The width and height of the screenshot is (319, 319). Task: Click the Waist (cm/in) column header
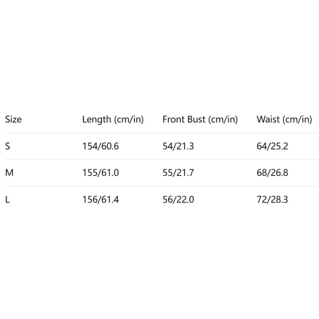click(284, 119)
